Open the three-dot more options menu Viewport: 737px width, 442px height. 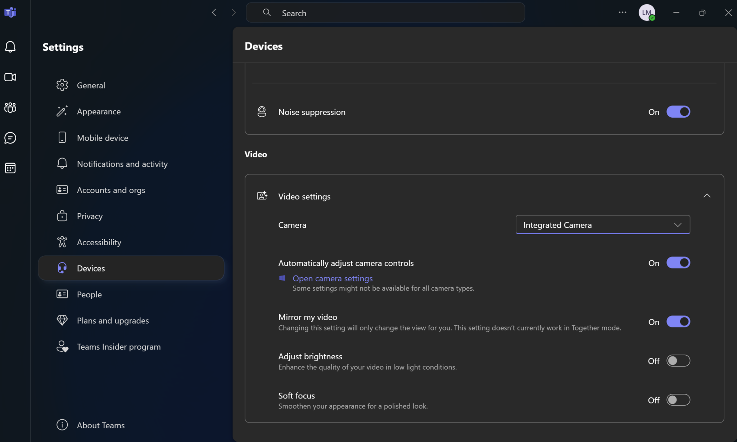click(x=622, y=13)
